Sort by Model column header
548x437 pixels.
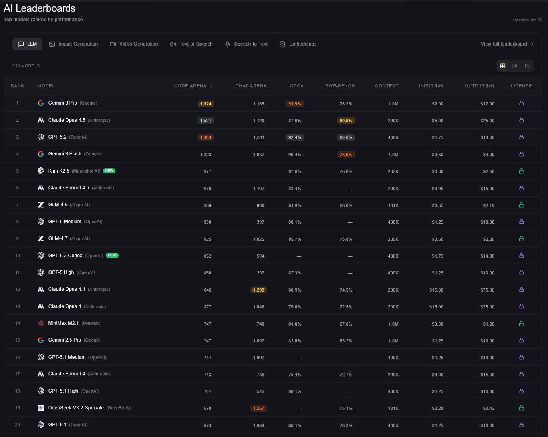tap(46, 86)
